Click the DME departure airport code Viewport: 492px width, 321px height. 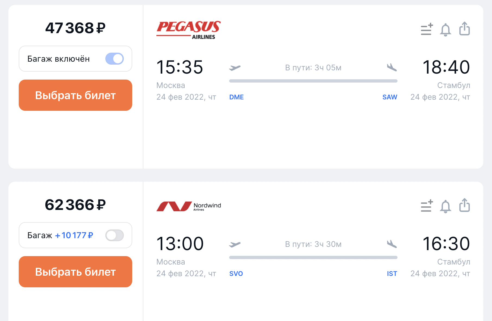tap(236, 97)
